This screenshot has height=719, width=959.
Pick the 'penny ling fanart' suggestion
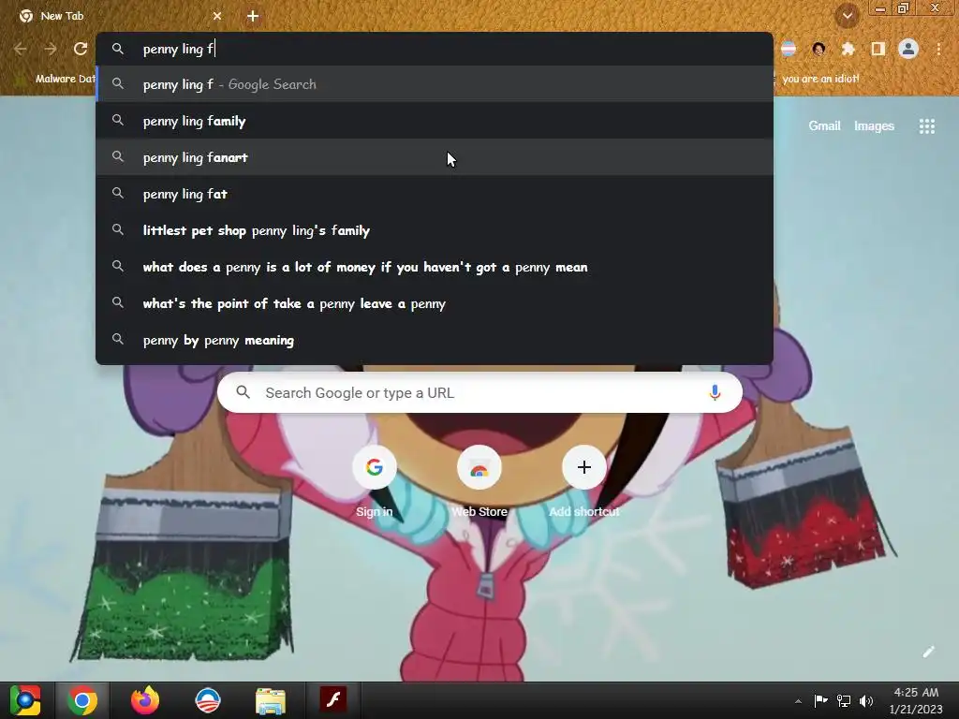pyautogui.click(x=435, y=157)
